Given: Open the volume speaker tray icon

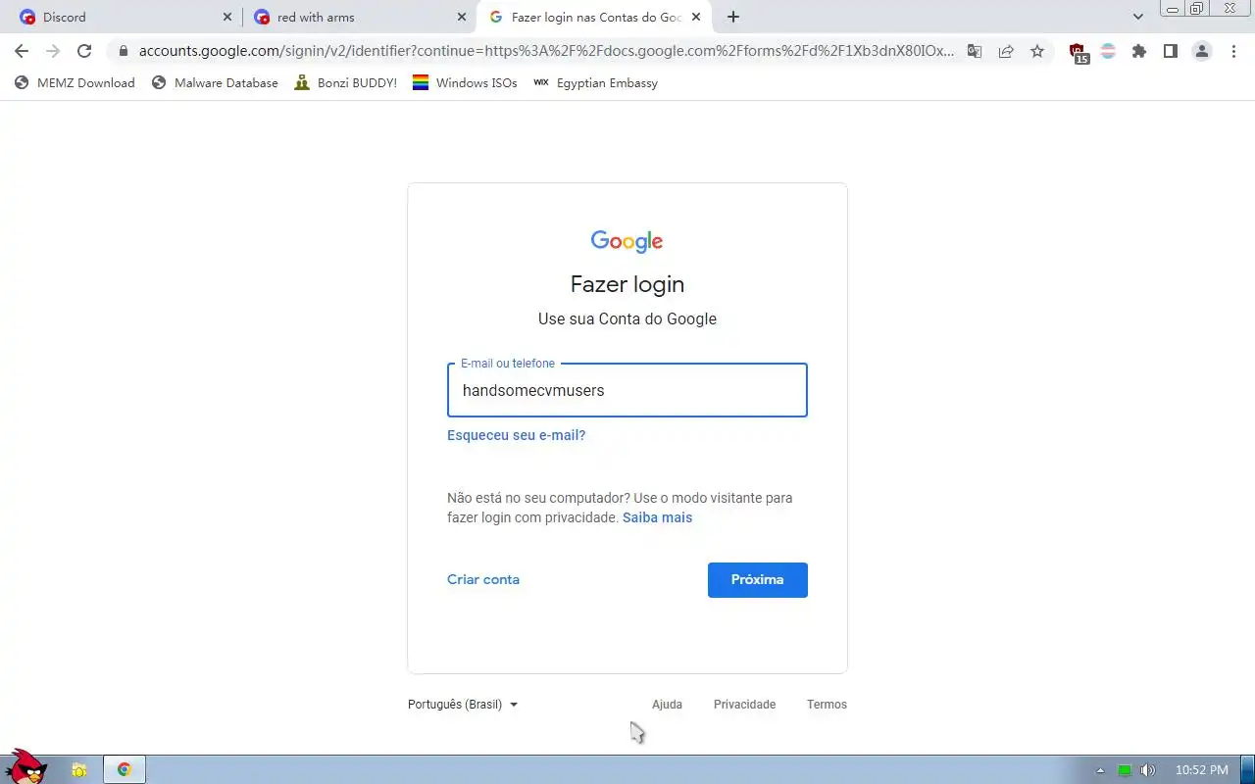Looking at the screenshot, I should click(1148, 770).
